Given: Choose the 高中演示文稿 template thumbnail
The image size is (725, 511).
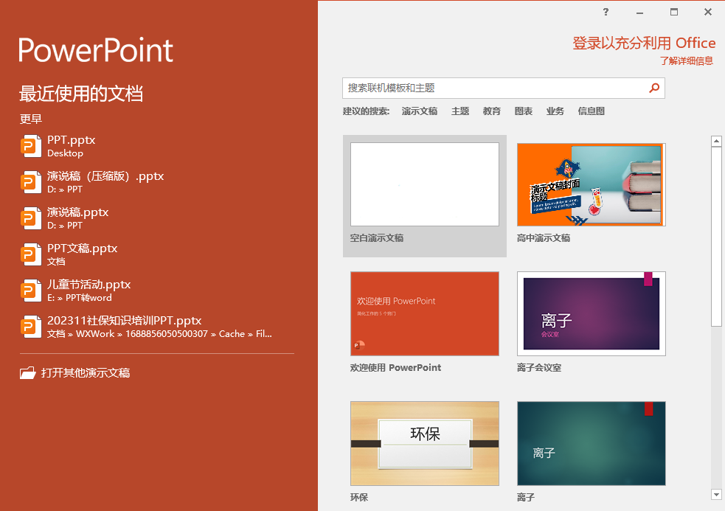Looking at the screenshot, I should [592, 184].
